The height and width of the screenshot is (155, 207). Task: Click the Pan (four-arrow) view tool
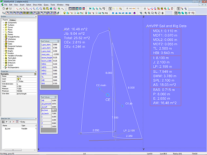[x=163, y=13]
